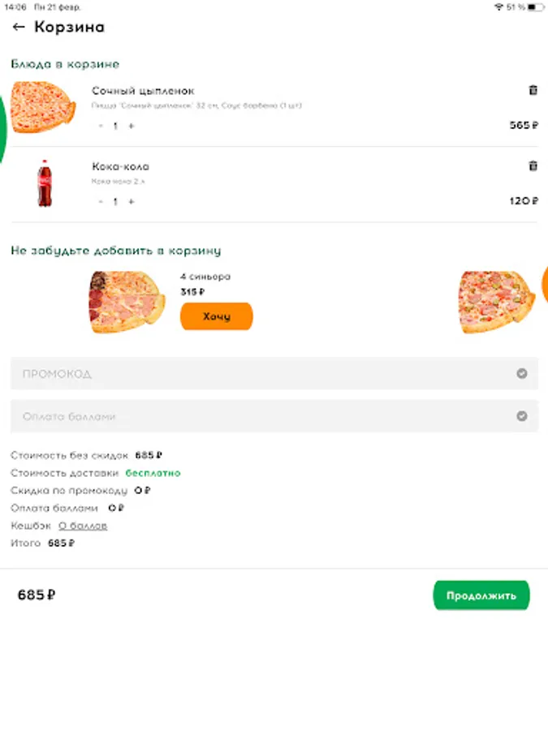The image size is (548, 730).
Task: Confirm points payment with checkmark icon
Action: point(522,416)
